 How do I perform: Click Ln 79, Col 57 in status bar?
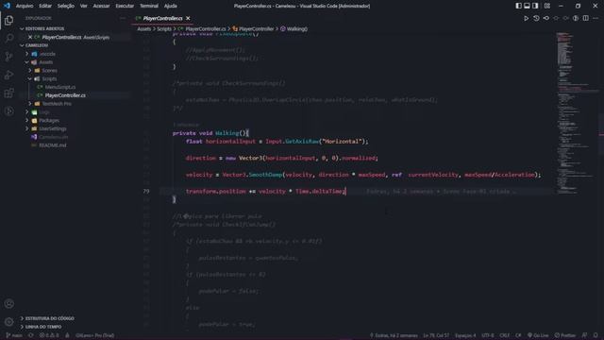[436, 335]
